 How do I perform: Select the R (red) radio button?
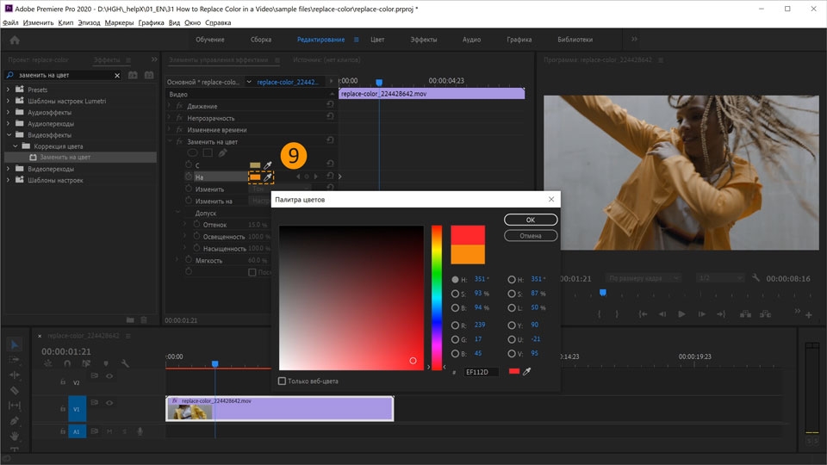tap(455, 325)
